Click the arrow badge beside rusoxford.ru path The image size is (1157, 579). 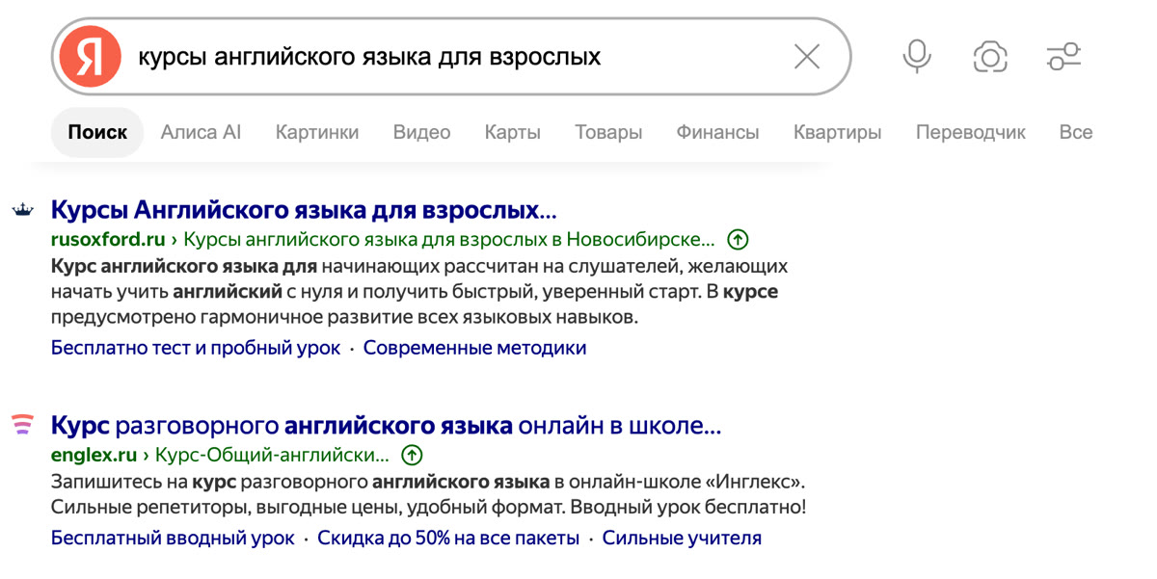tap(738, 239)
